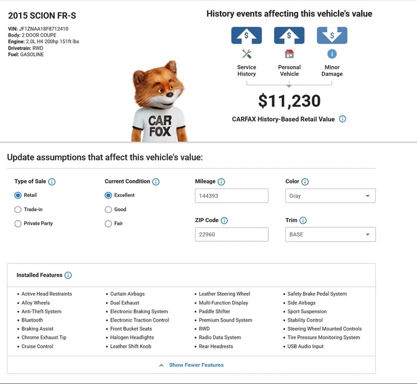Click the Active Head Restraints feature
Viewport: 417px width, 384px height.
[x=46, y=294]
